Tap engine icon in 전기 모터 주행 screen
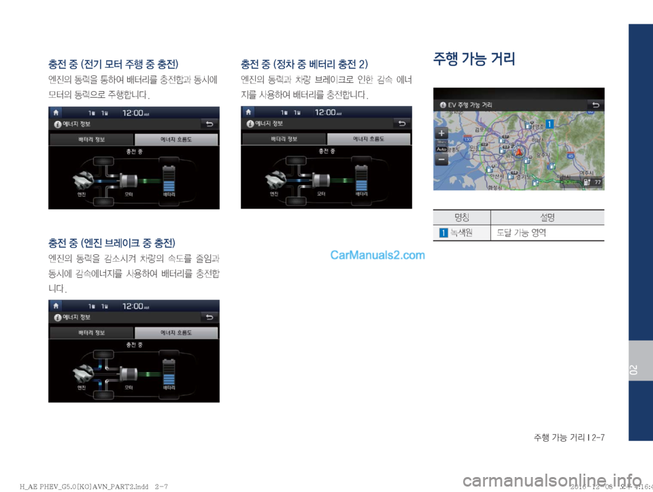Screen dimensions: 653x492 coord(83,181)
